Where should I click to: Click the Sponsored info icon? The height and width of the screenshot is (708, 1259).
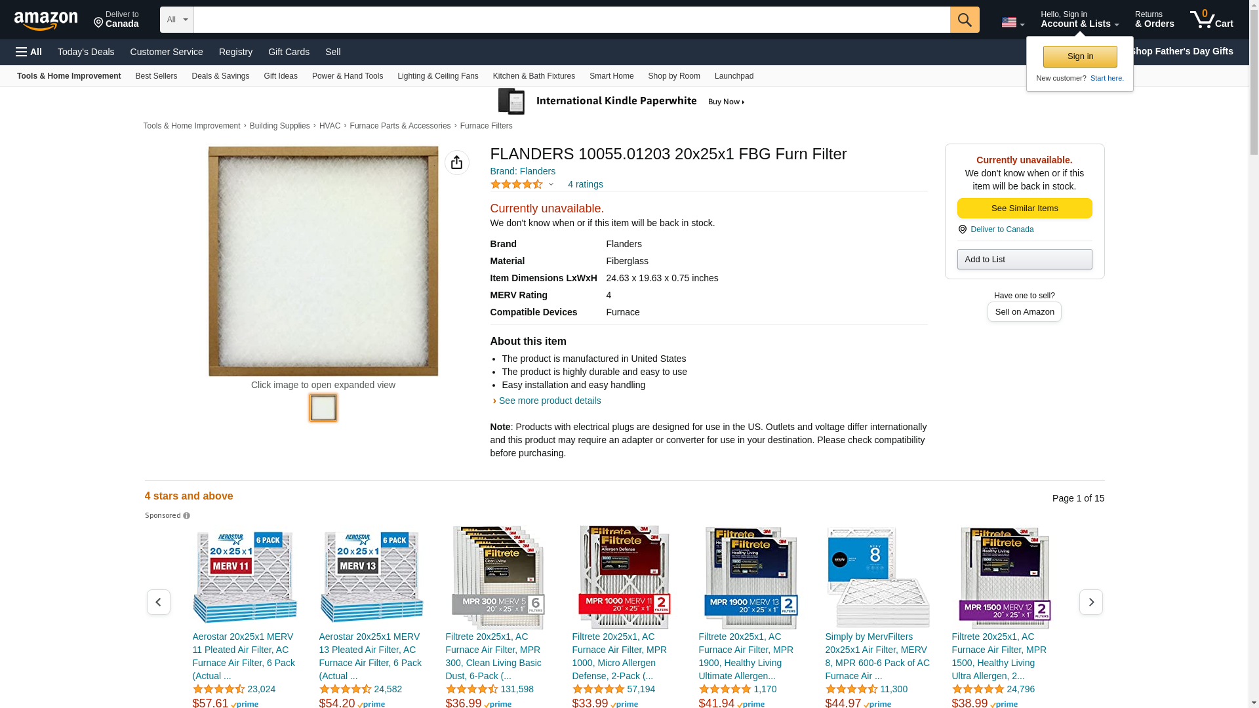(x=187, y=516)
